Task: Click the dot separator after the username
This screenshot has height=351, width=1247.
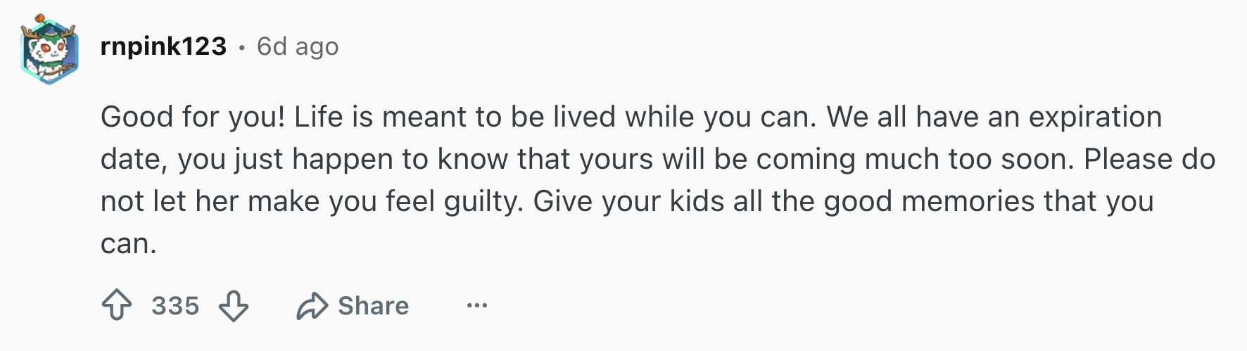Action: (242, 47)
